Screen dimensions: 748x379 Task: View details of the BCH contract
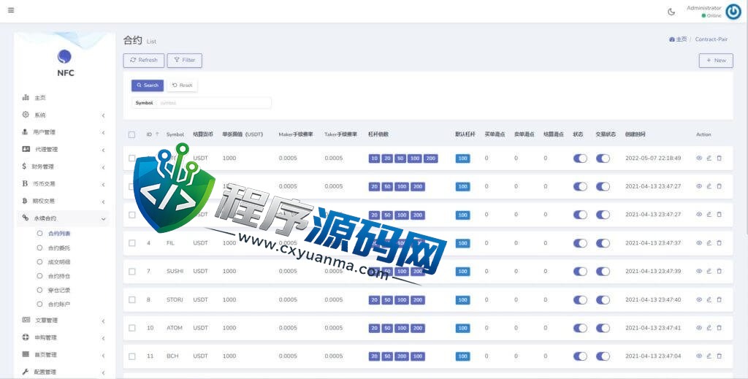(699, 356)
